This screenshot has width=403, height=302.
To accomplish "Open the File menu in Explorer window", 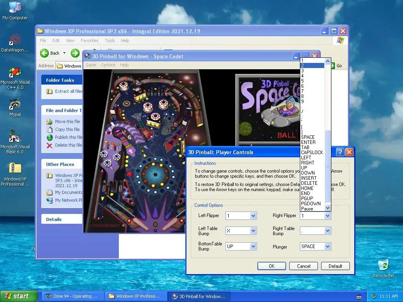I will coord(43,41).
